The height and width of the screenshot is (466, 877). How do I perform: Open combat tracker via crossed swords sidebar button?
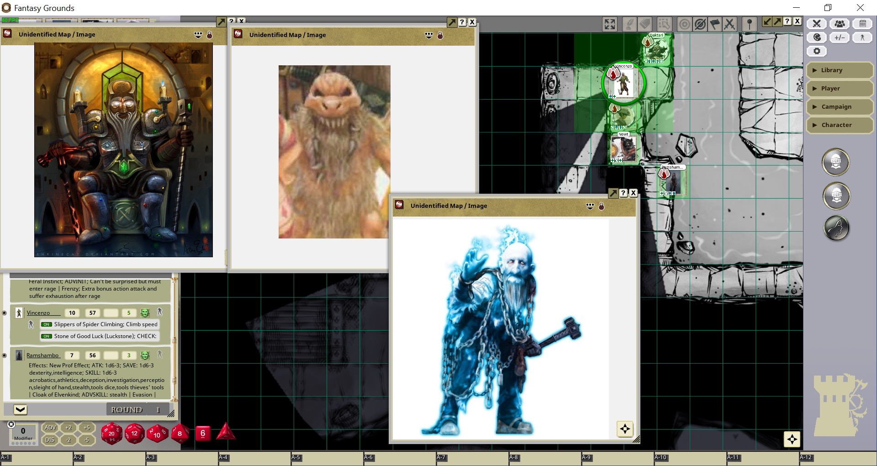click(x=817, y=24)
